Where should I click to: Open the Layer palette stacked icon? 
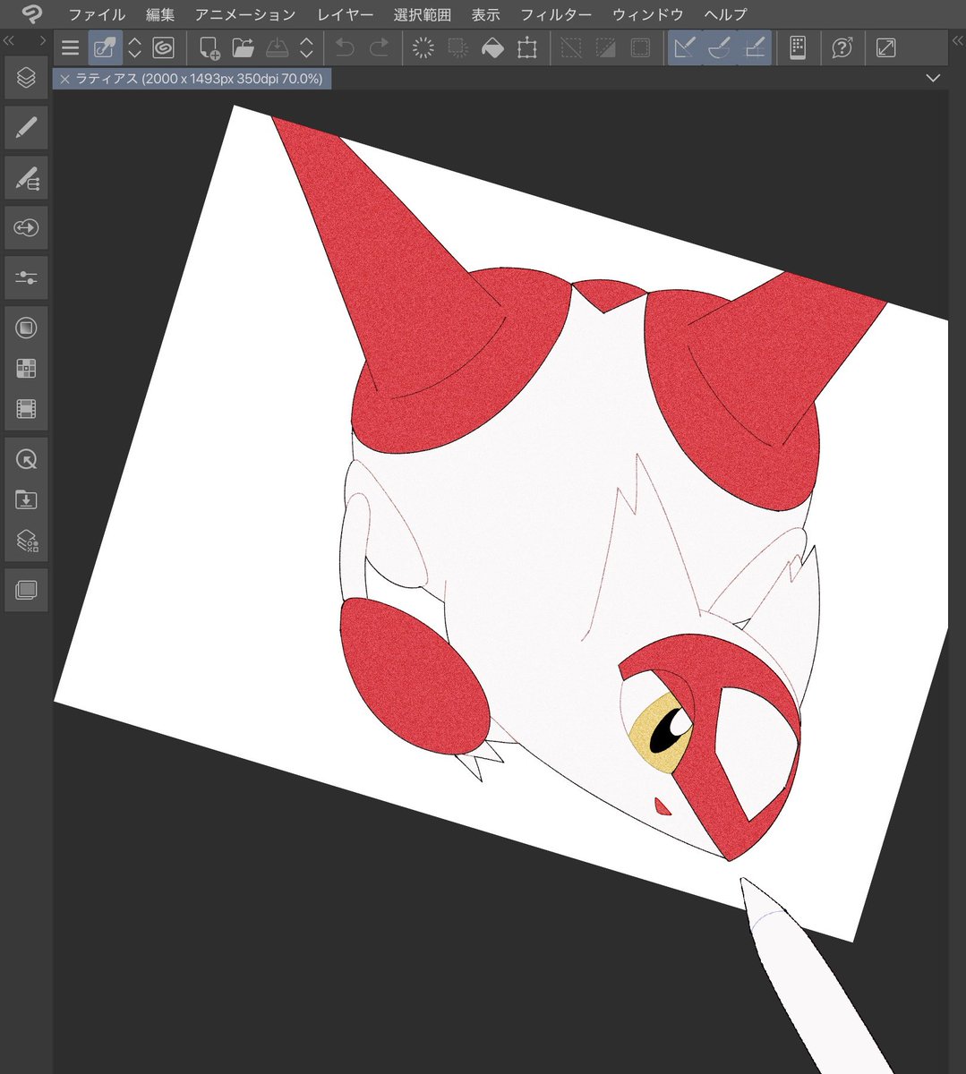(26, 78)
